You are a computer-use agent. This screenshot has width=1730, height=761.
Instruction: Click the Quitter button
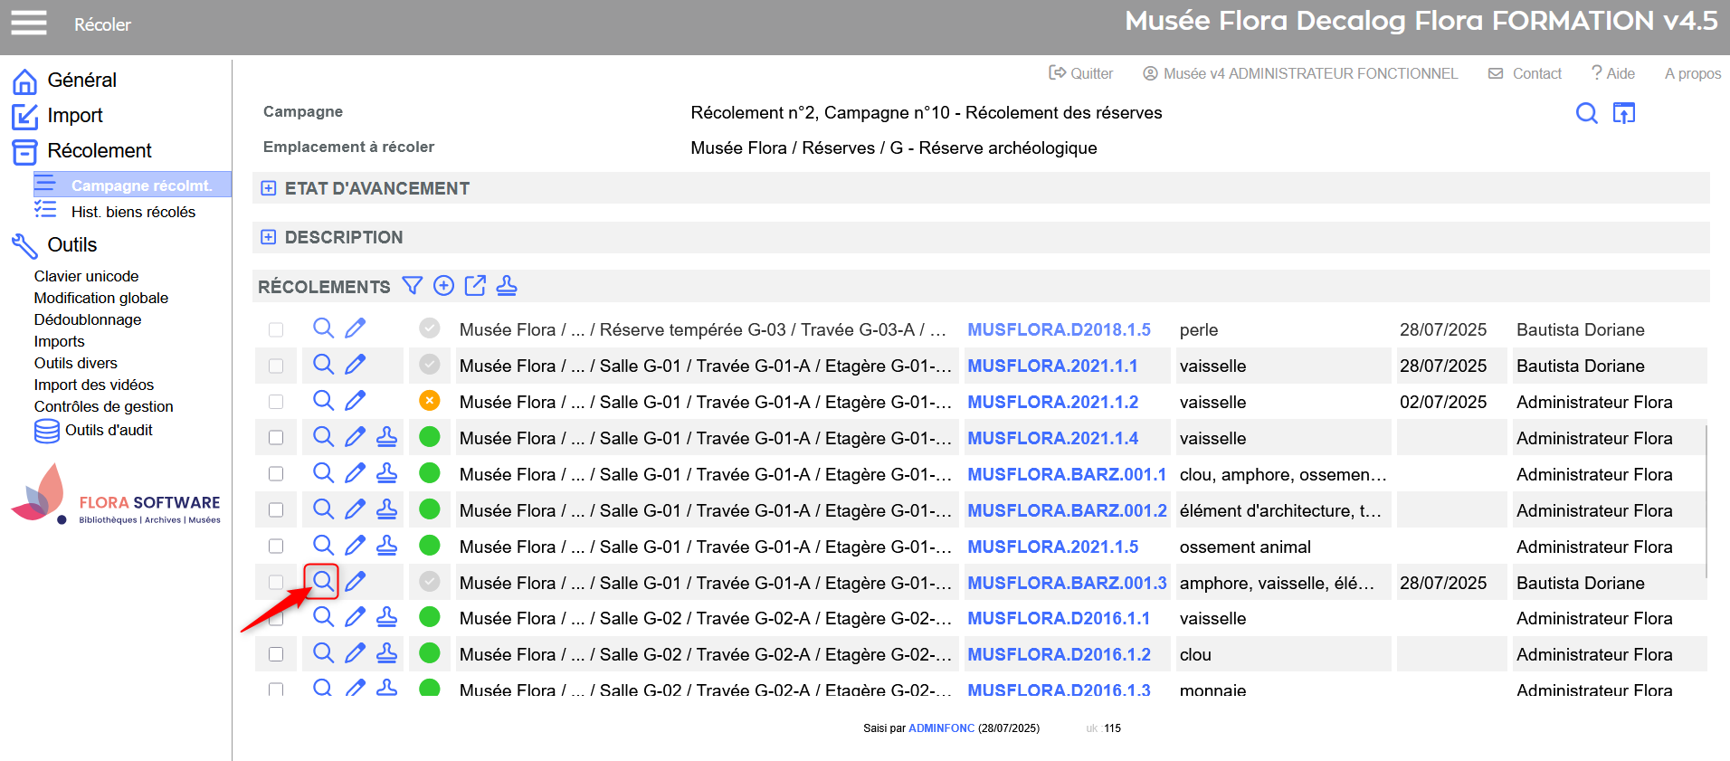[1080, 73]
